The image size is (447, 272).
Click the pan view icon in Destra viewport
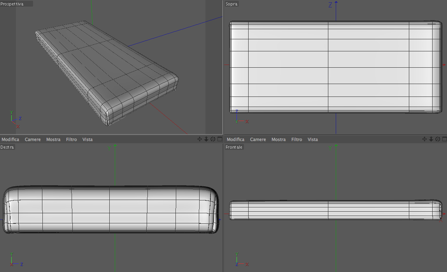pyautogui.click(x=200, y=139)
